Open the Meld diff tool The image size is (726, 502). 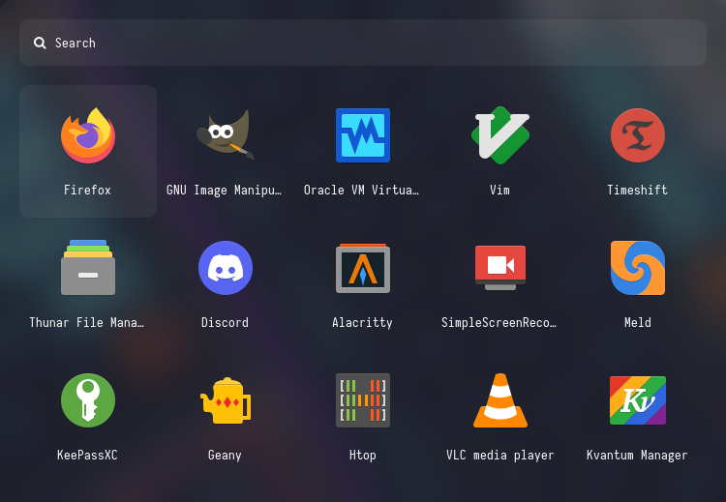[637, 268]
